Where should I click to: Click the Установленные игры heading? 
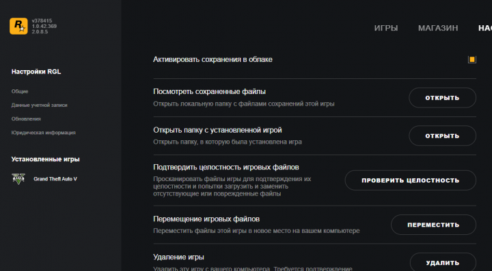point(46,159)
